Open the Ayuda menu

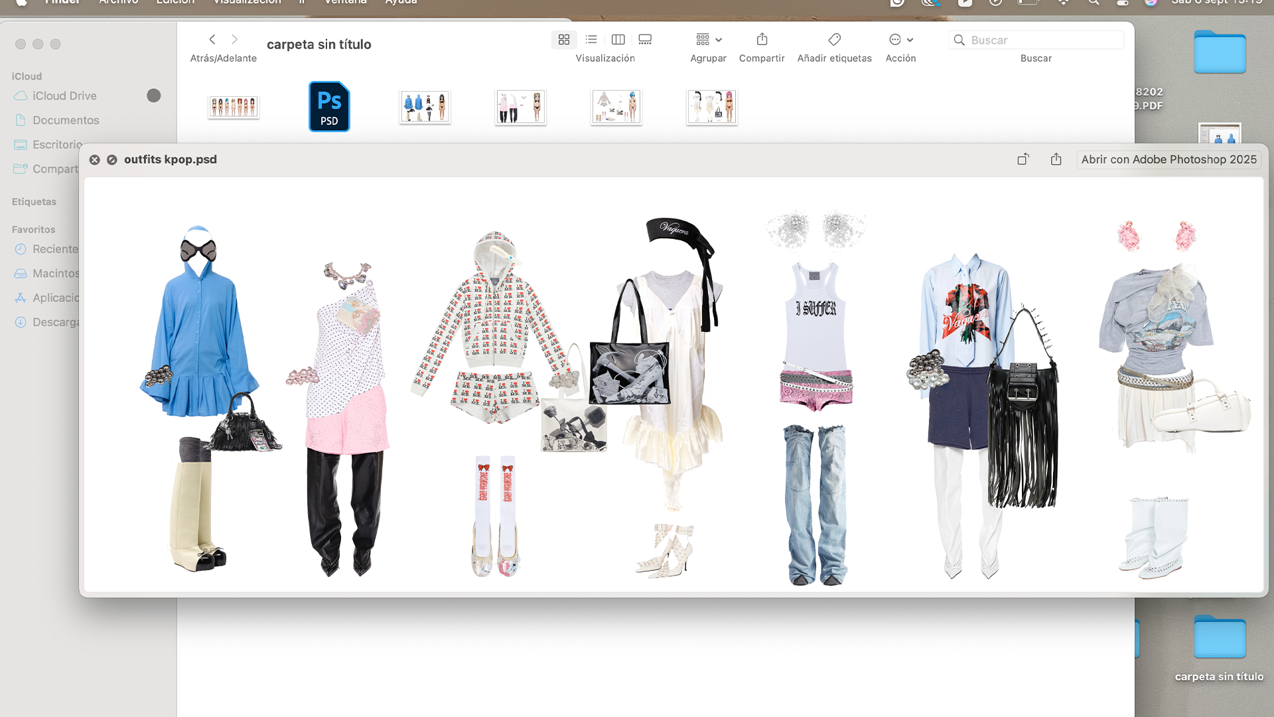pos(401,2)
